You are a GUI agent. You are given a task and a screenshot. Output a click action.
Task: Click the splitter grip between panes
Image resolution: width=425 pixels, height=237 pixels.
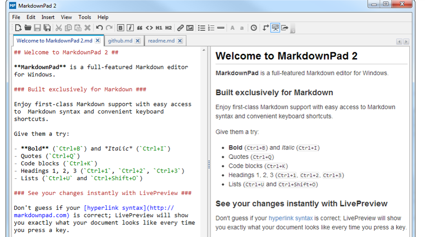pos(209,164)
